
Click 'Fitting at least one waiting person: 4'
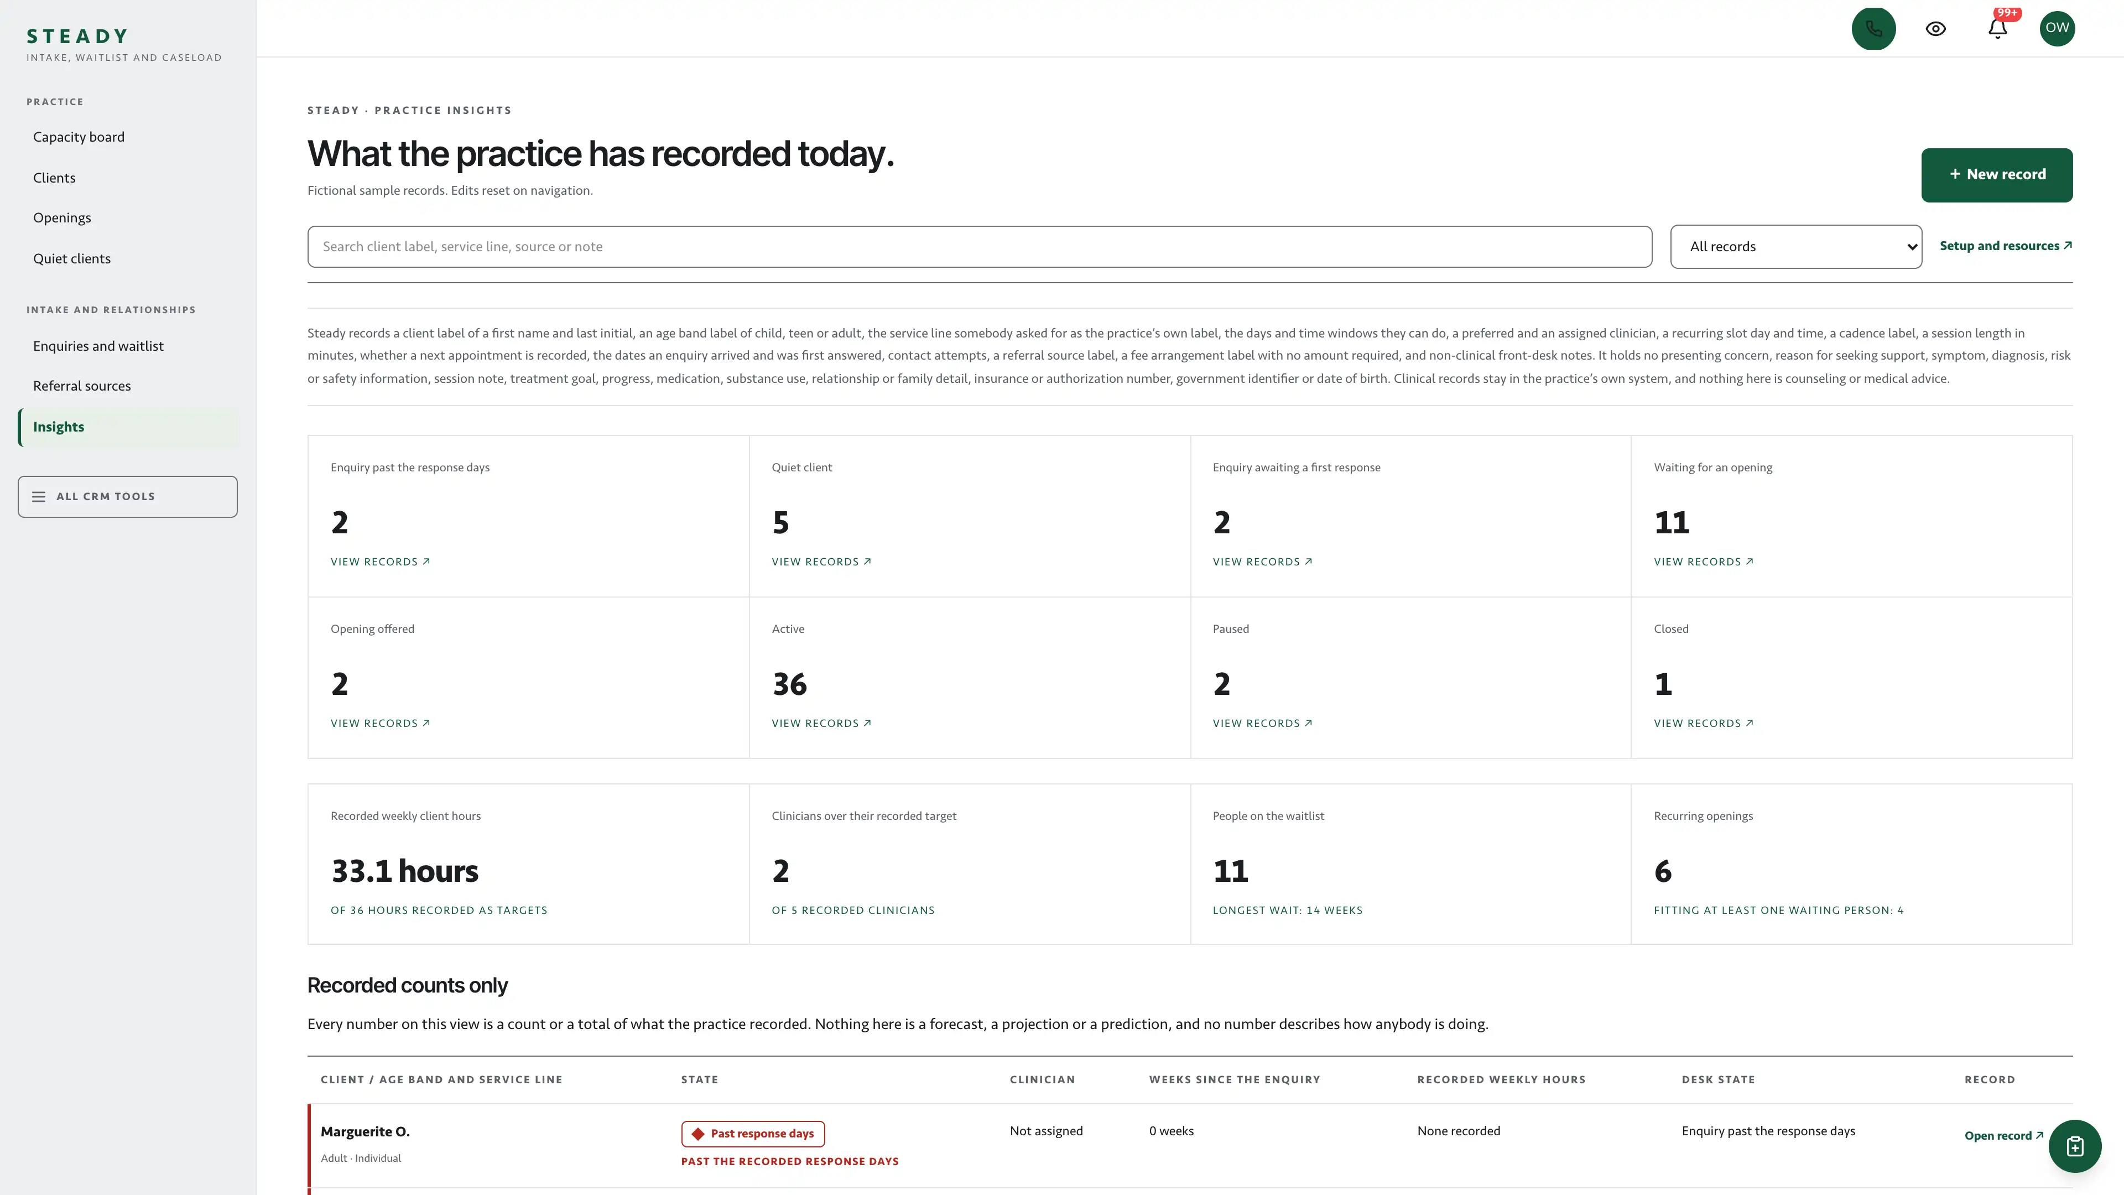point(1778,911)
